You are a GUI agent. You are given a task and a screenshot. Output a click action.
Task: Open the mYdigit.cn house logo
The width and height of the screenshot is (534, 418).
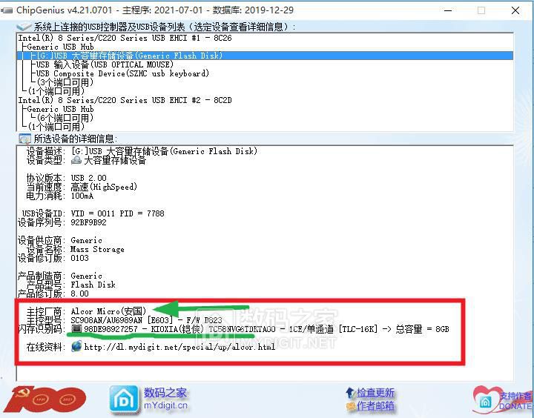(125, 399)
